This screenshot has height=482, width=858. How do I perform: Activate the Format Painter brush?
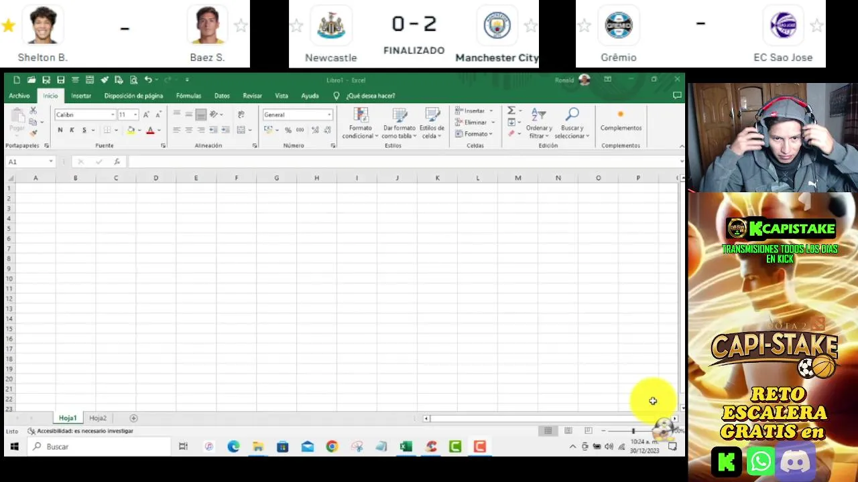(x=33, y=133)
